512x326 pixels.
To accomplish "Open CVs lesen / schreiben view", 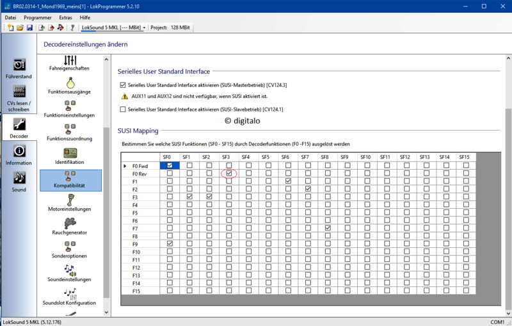I will click(x=19, y=99).
